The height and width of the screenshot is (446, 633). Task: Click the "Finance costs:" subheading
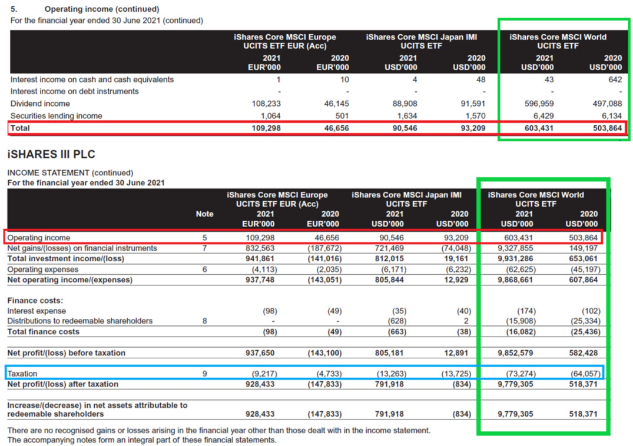[35, 301]
